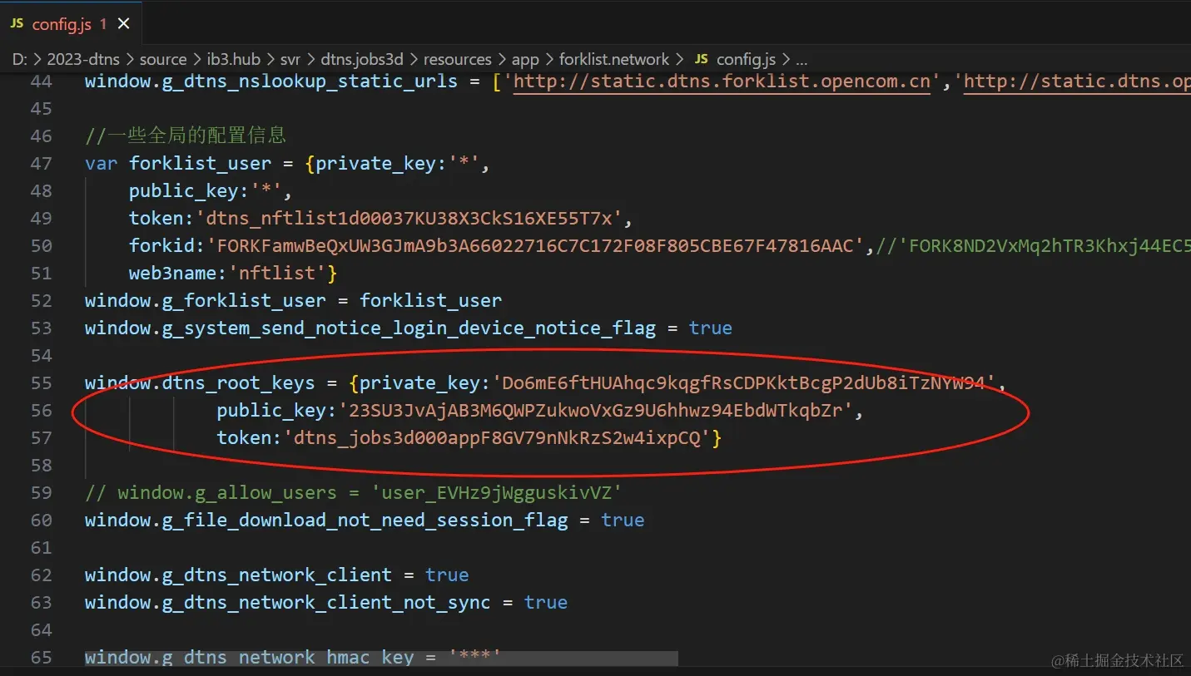Click g_file_download_not_need_session_flag on line 60
The height and width of the screenshot is (676, 1191).
(x=365, y=521)
